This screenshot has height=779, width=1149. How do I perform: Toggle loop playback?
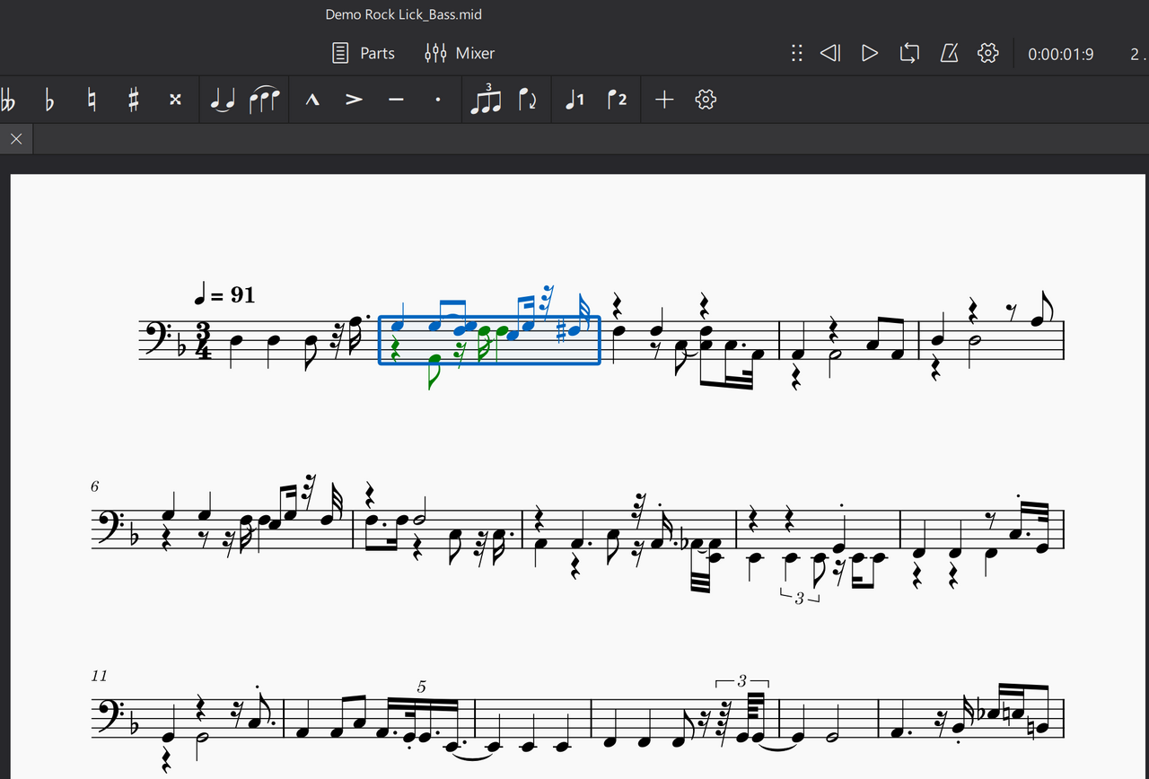click(x=909, y=53)
